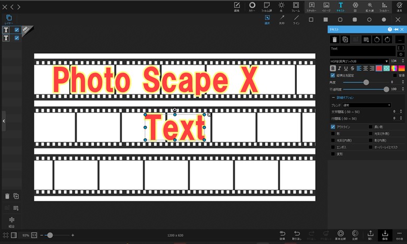This screenshot has width=407, height=244.
Task: Uncheck the アウトライン outline checkbox
Action: pos(333,127)
